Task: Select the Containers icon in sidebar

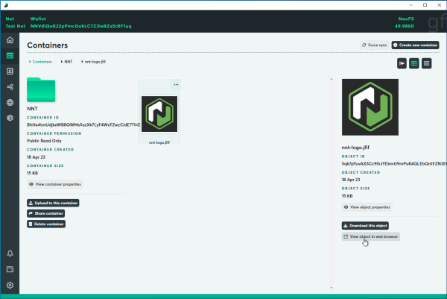Action: point(10,55)
